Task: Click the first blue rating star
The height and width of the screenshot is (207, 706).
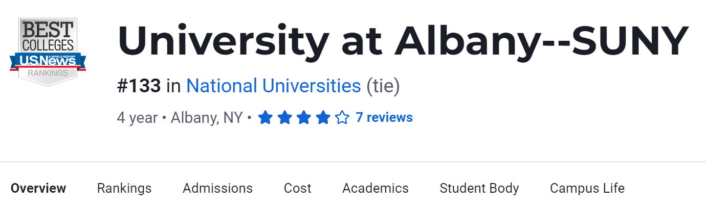Action: 265,118
